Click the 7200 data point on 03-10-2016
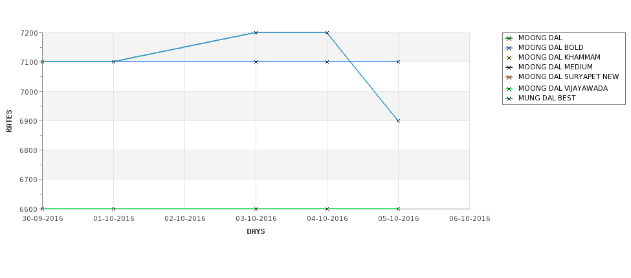The height and width of the screenshot is (278, 631). click(256, 32)
